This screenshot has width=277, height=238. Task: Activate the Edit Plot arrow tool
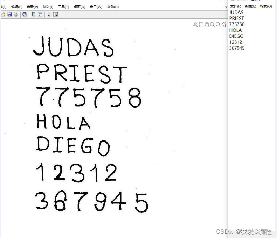coord(49,14)
